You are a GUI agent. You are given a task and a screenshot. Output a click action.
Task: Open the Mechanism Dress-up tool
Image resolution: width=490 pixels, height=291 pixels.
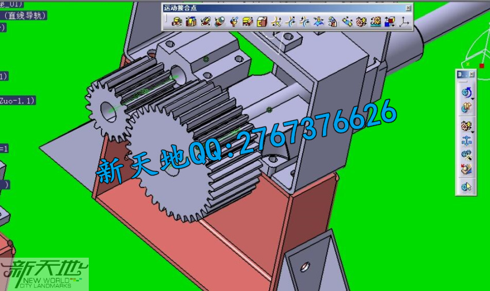(466, 108)
